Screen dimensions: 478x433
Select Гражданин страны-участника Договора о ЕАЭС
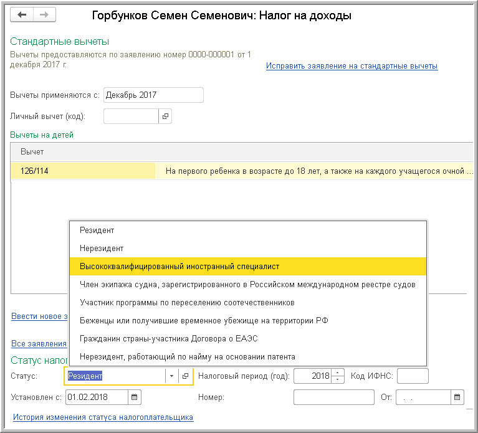coord(248,338)
